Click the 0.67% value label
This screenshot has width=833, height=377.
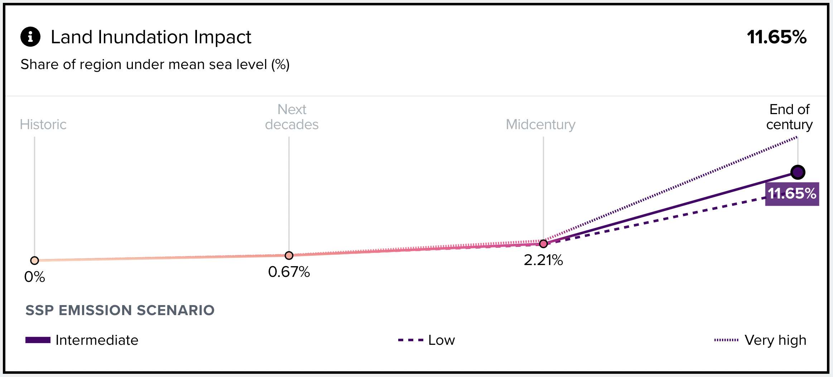289,272
